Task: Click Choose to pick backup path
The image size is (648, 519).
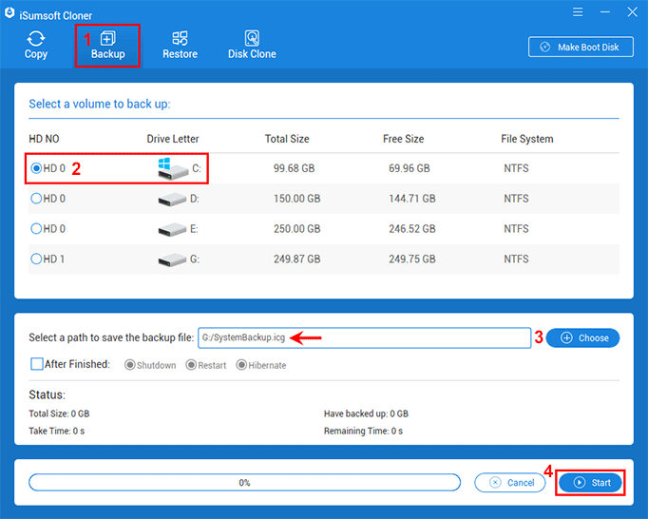Action: pyautogui.click(x=582, y=337)
